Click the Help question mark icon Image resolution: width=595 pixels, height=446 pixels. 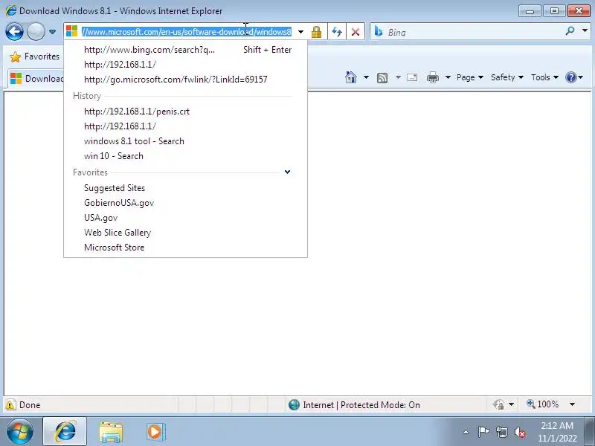pos(570,77)
